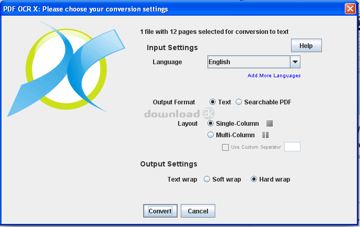Click the single-column layout icon
This screenshot has height=227, width=360.
pyautogui.click(x=270, y=124)
